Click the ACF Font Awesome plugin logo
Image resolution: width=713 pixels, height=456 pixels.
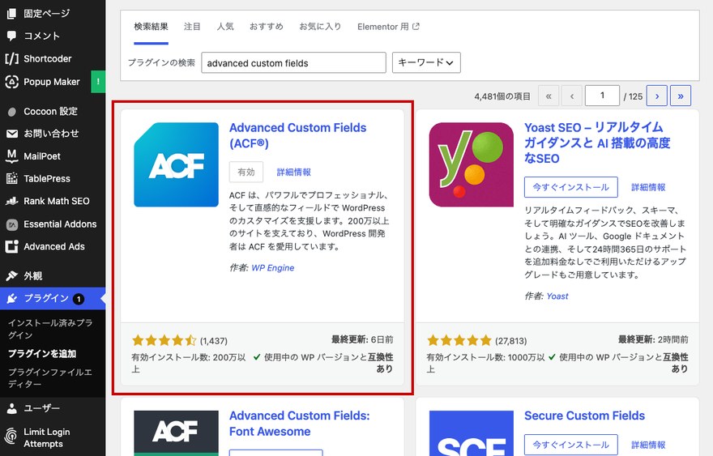pos(176,433)
